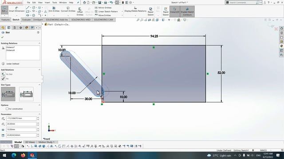Collapse the Slot Types section
This screenshot has height=159, width=284.
coord(39,85)
